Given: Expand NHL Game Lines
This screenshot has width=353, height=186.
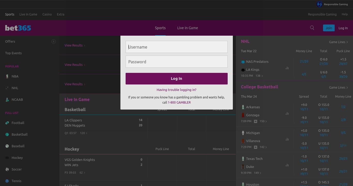Looking at the screenshot, I should coord(339,42).
